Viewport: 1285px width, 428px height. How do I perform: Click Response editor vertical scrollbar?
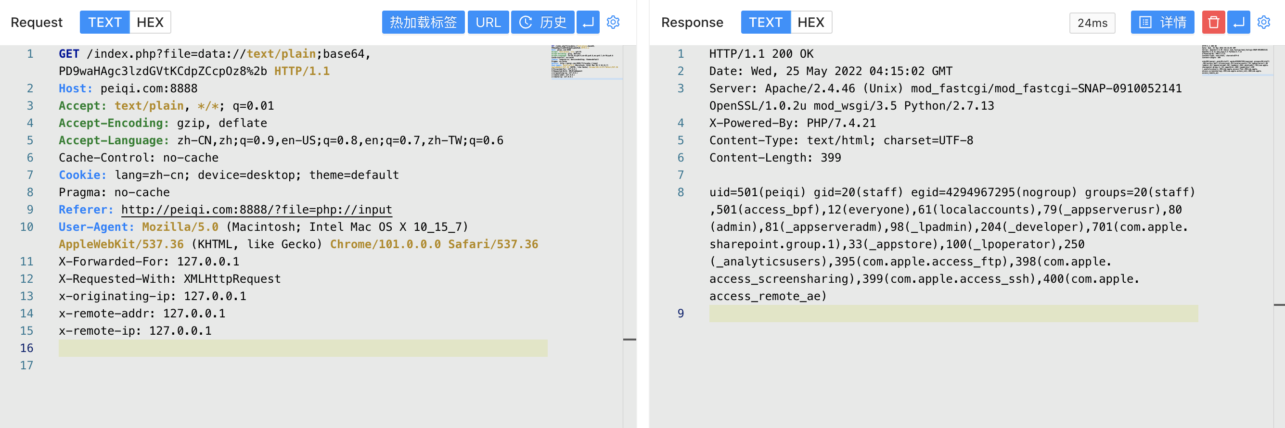coord(1279,236)
